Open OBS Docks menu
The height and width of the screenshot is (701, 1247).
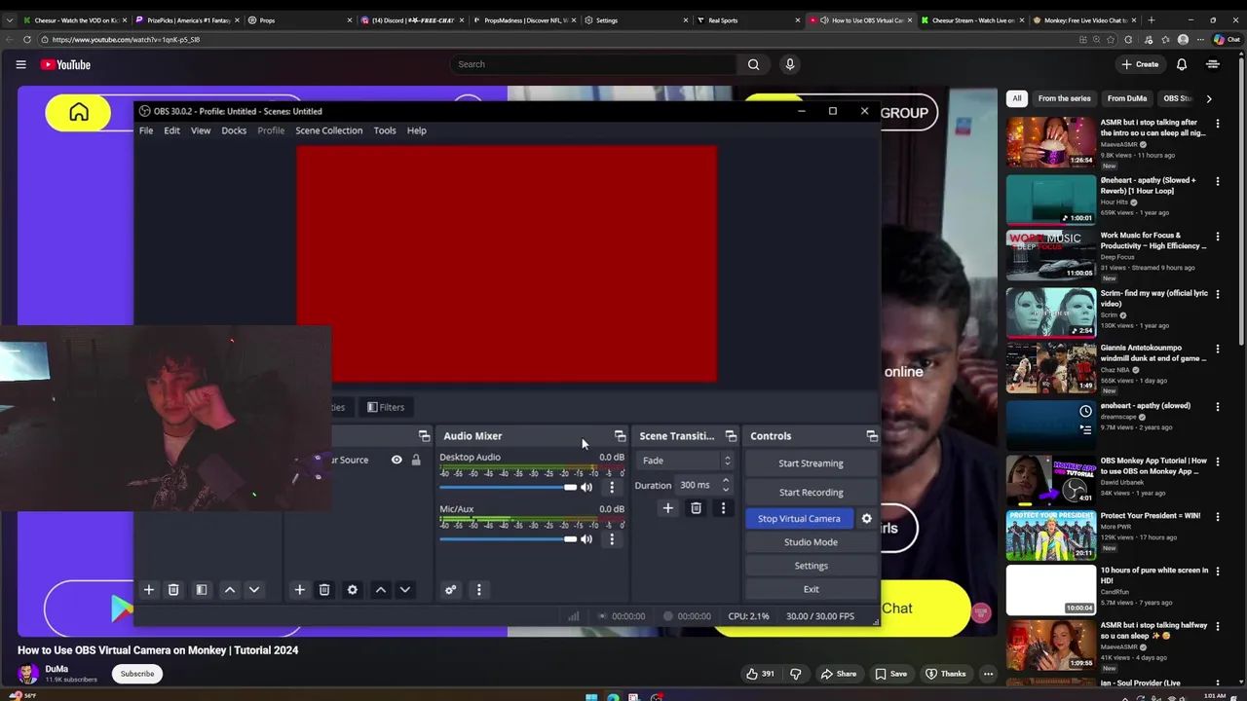click(x=234, y=130)
